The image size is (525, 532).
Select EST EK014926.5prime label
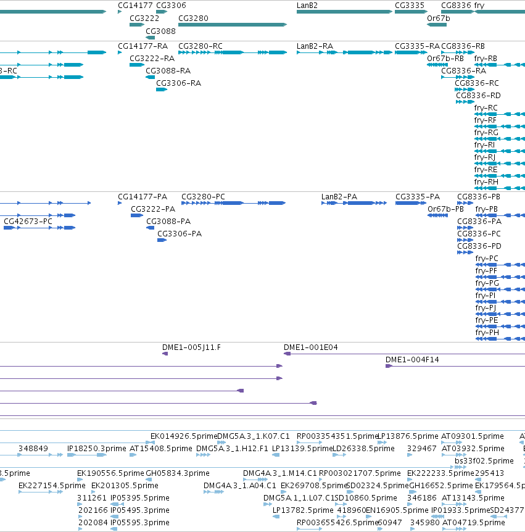[183, 436]
